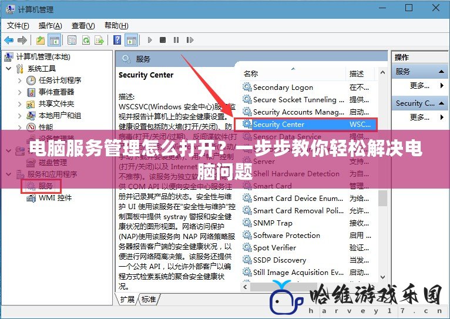This screenshot has width=450, height=319.
Task: Click the 系统工具 tools icon
Action: [20, 69]
